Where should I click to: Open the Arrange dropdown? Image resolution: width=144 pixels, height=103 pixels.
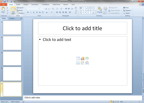100,10
